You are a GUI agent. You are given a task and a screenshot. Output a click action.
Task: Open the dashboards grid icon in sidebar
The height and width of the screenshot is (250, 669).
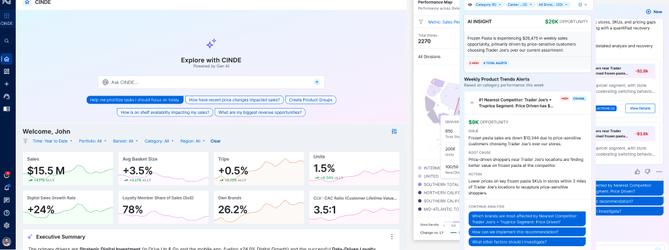pos(7,71)
